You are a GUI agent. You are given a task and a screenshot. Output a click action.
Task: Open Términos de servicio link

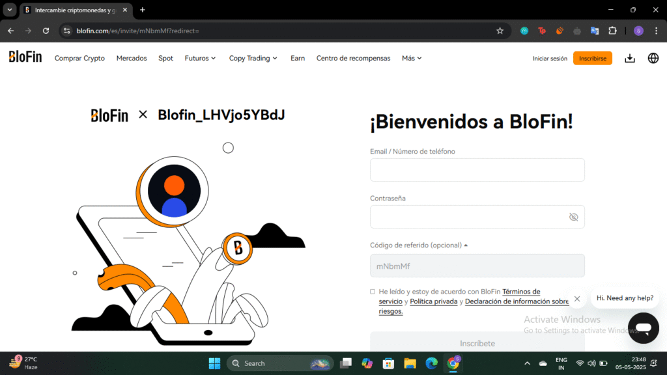[x=521, y=292]
